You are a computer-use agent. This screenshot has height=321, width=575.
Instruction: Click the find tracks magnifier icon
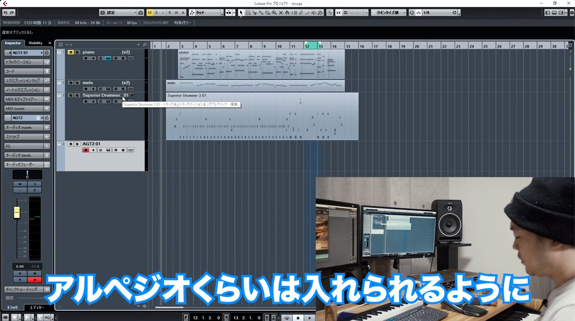tap(145, 45)
